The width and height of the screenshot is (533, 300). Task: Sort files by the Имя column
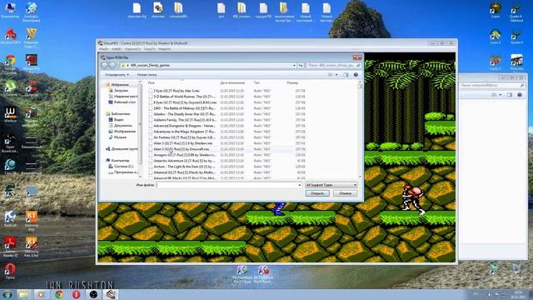152,83
